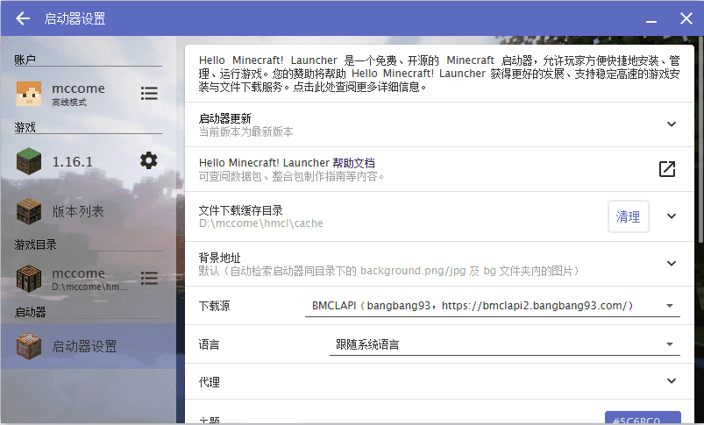The height and width of the screenshot is (425, 704).
Task: Click the 清理 cache button
Action: point(628,216)
